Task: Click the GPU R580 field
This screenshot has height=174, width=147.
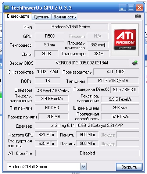Action: [50, 36]
